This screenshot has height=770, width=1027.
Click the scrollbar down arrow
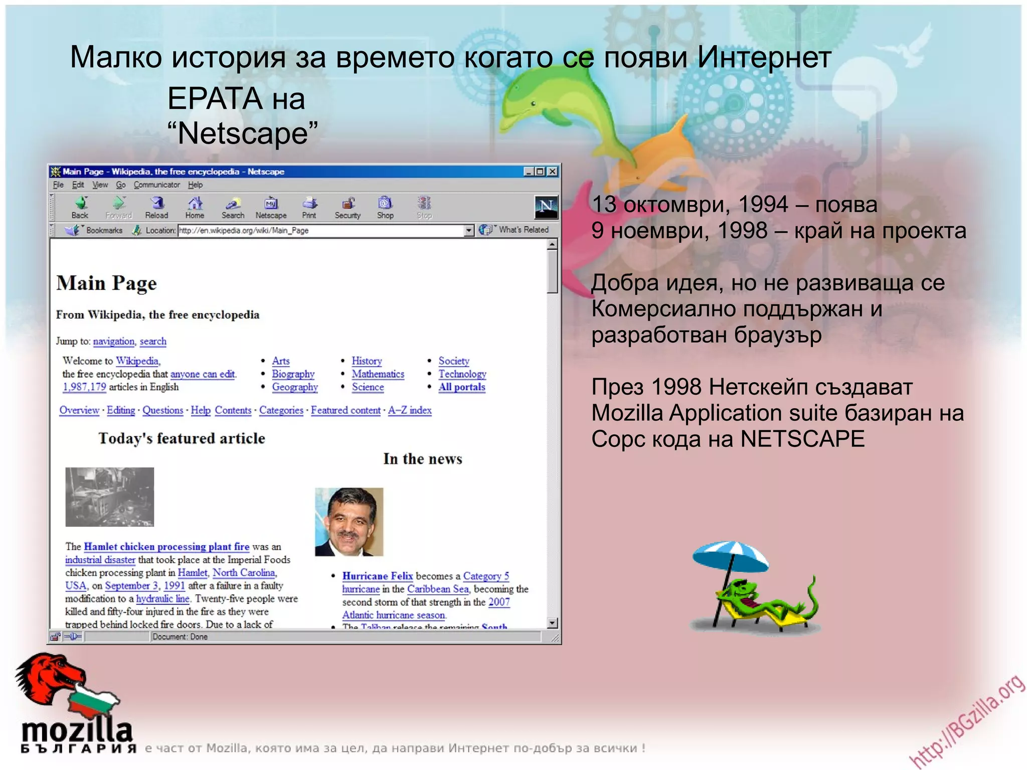pyautogui.click(x=552, y=623)
